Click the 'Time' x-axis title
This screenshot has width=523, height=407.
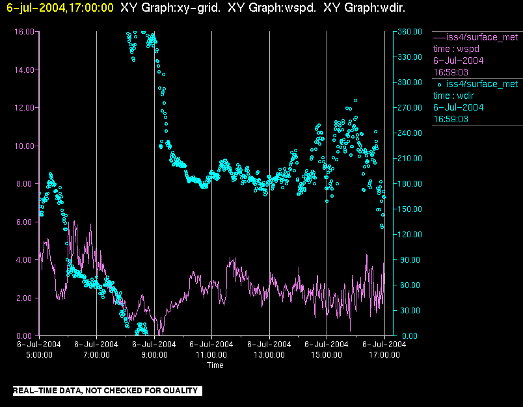[215, 365]
